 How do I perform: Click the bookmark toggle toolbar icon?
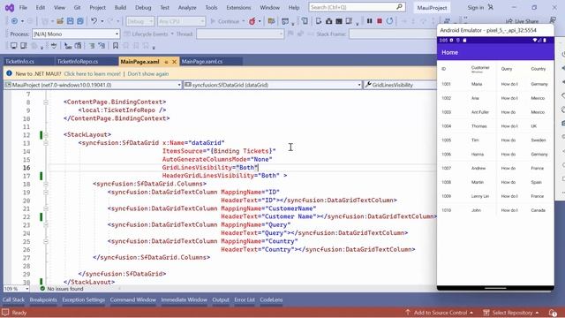(x=116, y=46)
